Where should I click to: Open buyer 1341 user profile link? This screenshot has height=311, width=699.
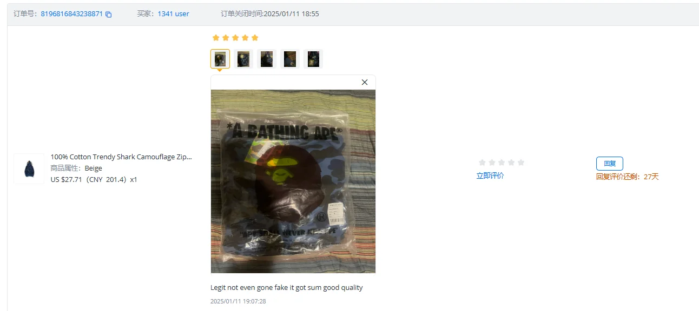(173, 14)
